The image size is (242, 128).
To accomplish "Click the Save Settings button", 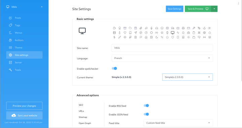I will 174,9.
